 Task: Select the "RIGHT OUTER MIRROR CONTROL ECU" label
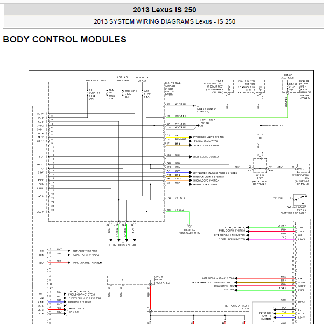[x=246, y=87]
